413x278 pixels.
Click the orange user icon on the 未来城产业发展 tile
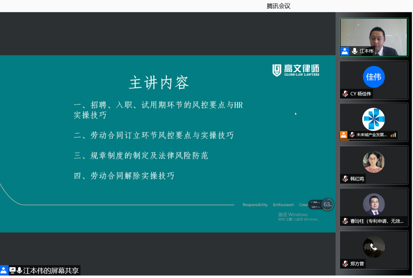344,135
